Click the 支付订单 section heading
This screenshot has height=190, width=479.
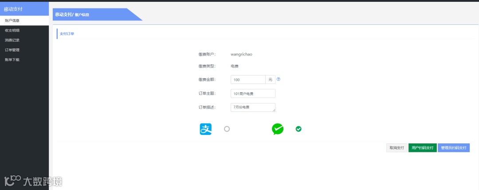click(x=67, y=34)
